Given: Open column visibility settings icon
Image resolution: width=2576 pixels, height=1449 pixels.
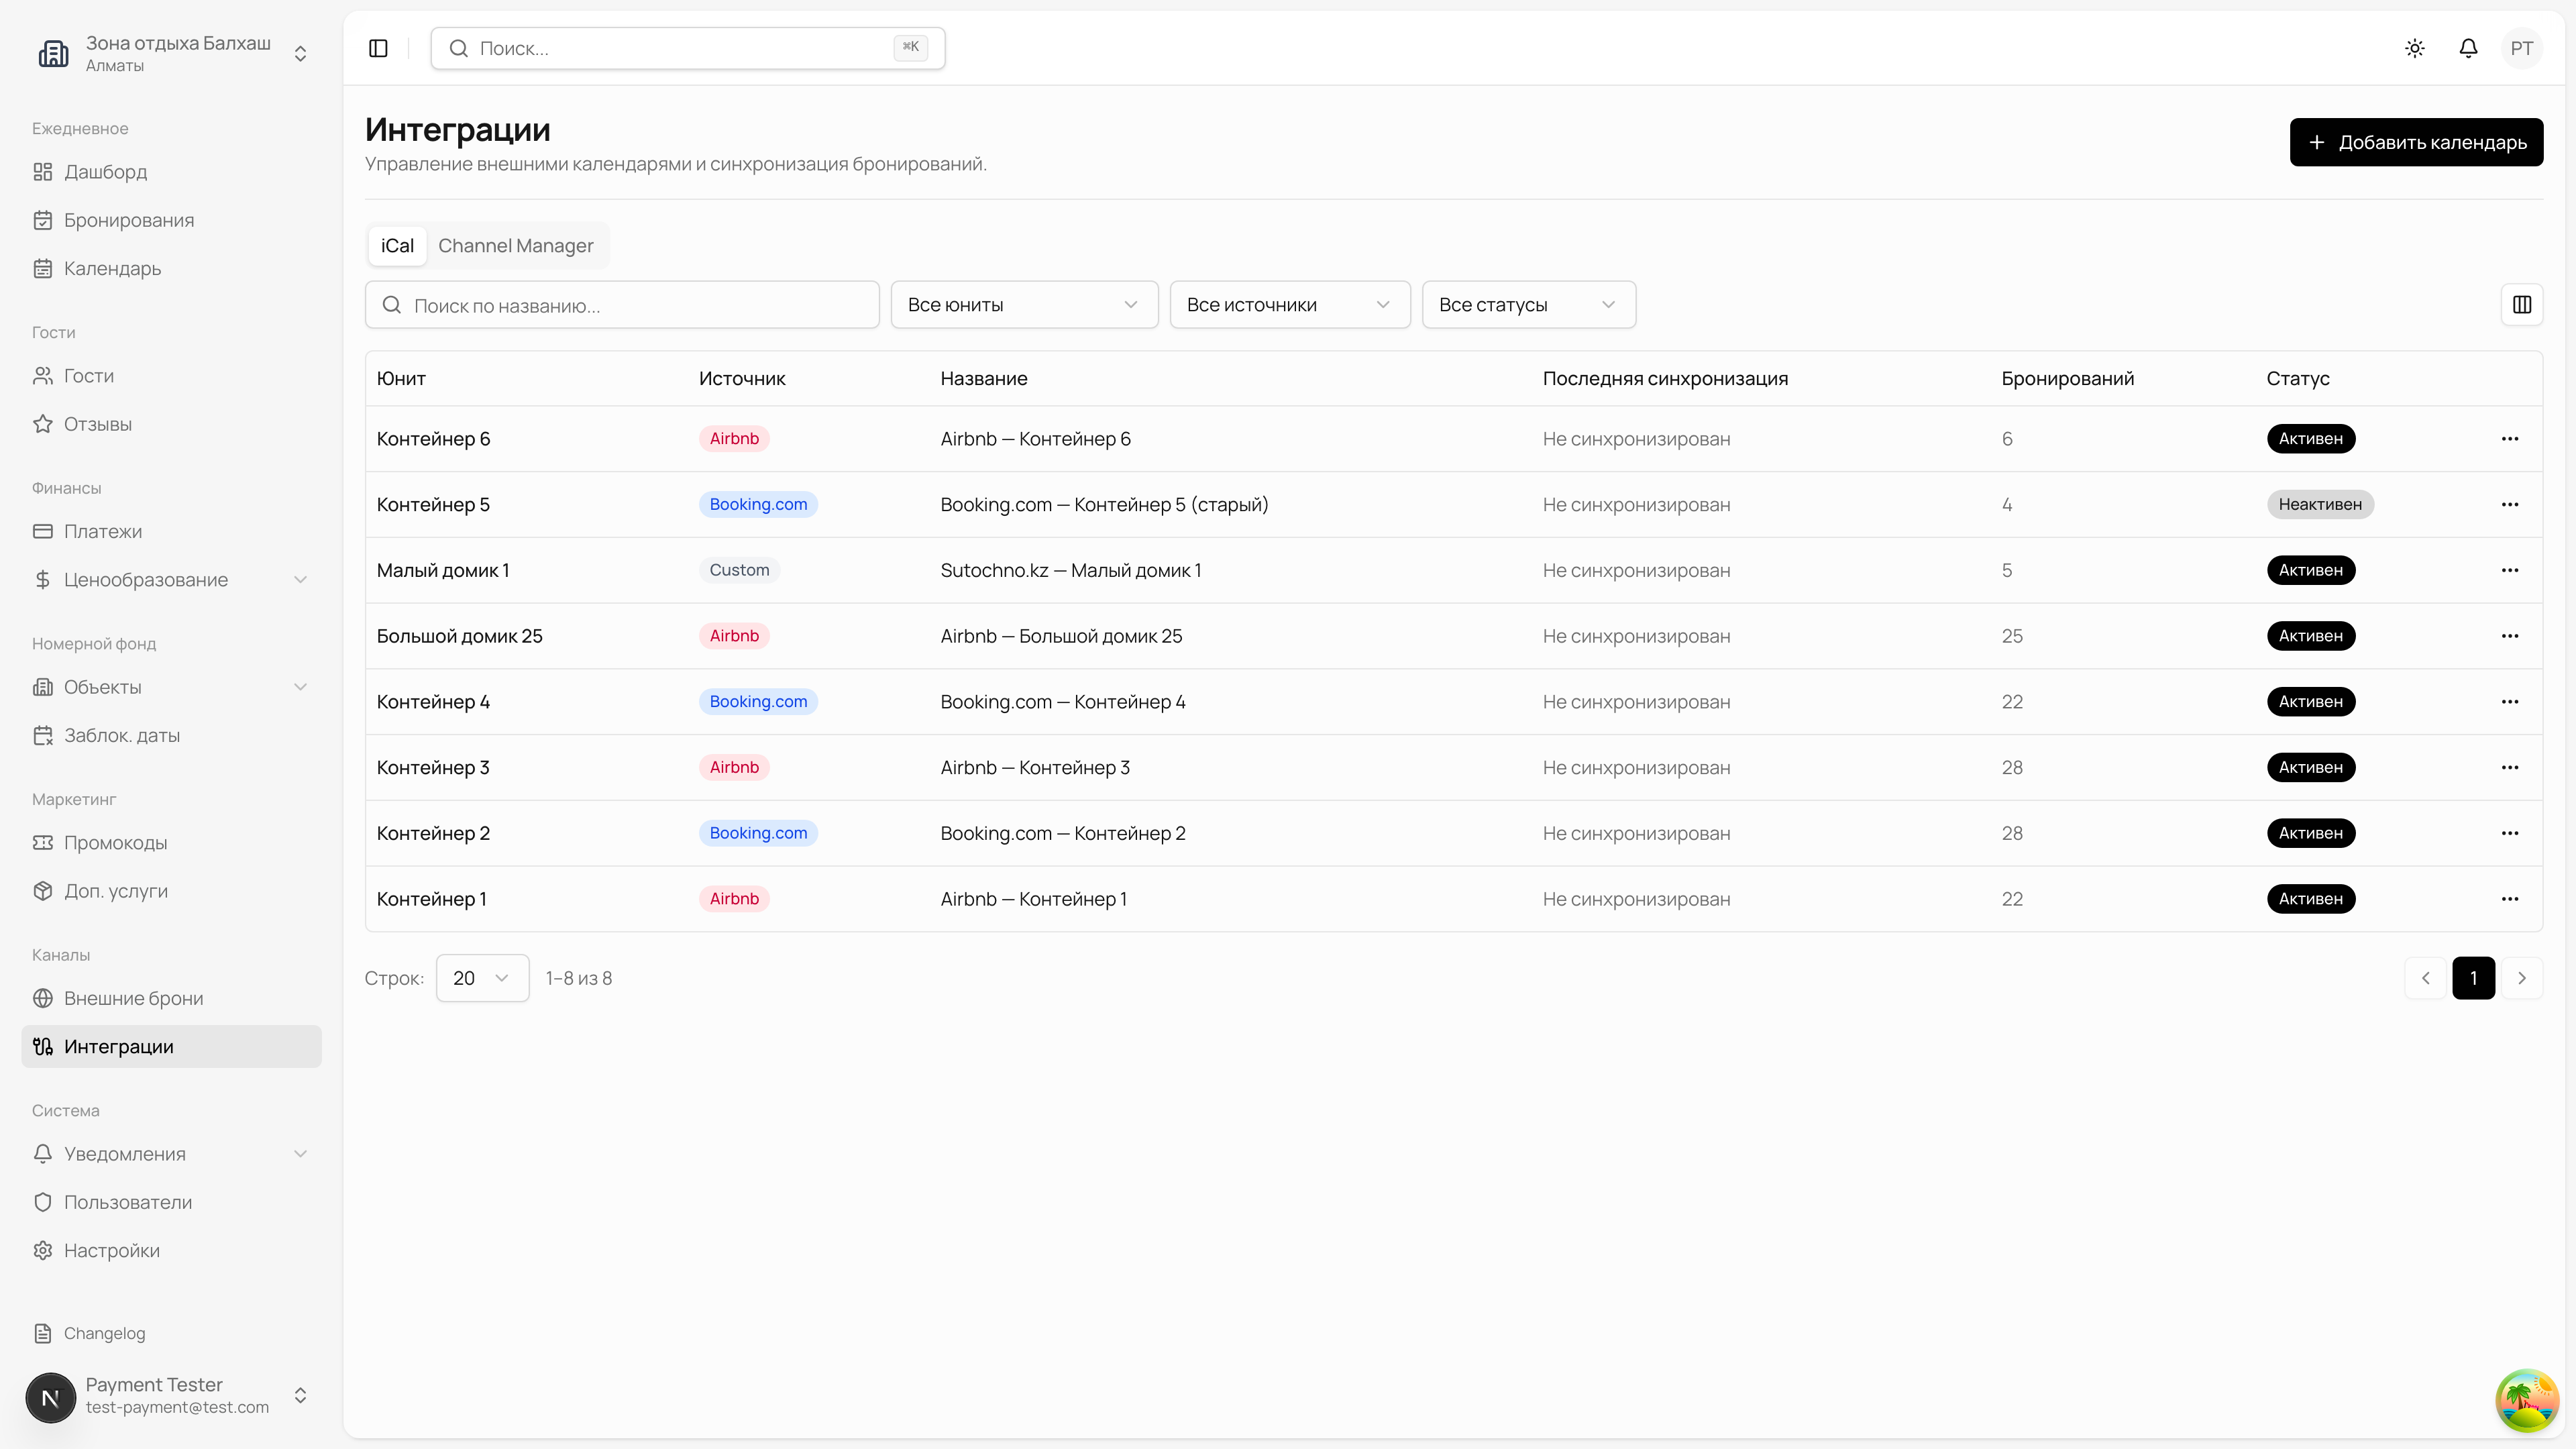Looking at the screenshot, I should [x=2521, y=305].
